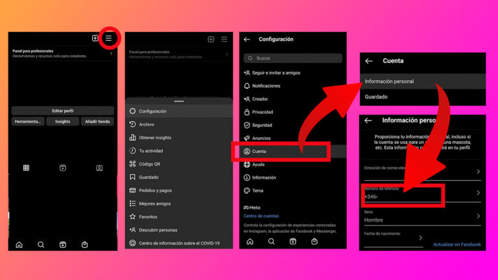Click the back arrow beside Configuración title

pos(247,40)
